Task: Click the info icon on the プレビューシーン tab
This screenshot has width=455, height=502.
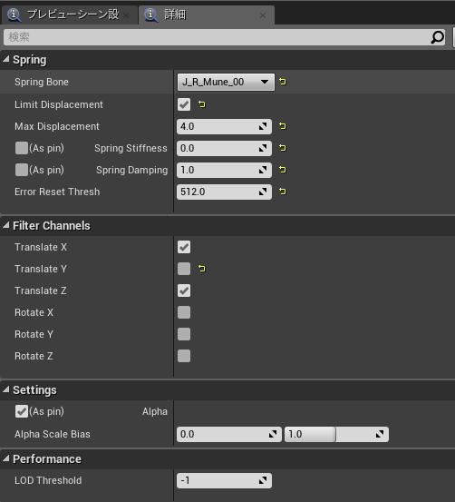Action: point(15,15)
